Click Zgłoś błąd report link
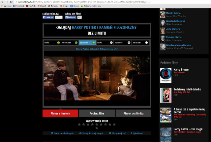This screenshot has height=142, width=211. pos(137,133)
